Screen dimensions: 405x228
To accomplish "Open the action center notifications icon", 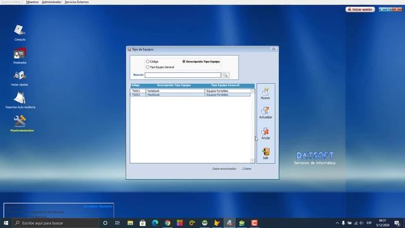I will 397,223.
